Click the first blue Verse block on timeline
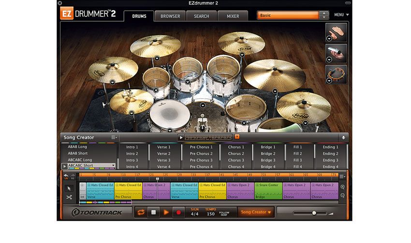The width and height of the screenshot is (411, 243). [x=101, y=191]
